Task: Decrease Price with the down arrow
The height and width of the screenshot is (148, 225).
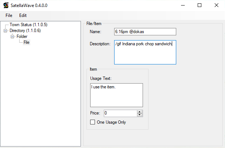Action: [139, 115]
